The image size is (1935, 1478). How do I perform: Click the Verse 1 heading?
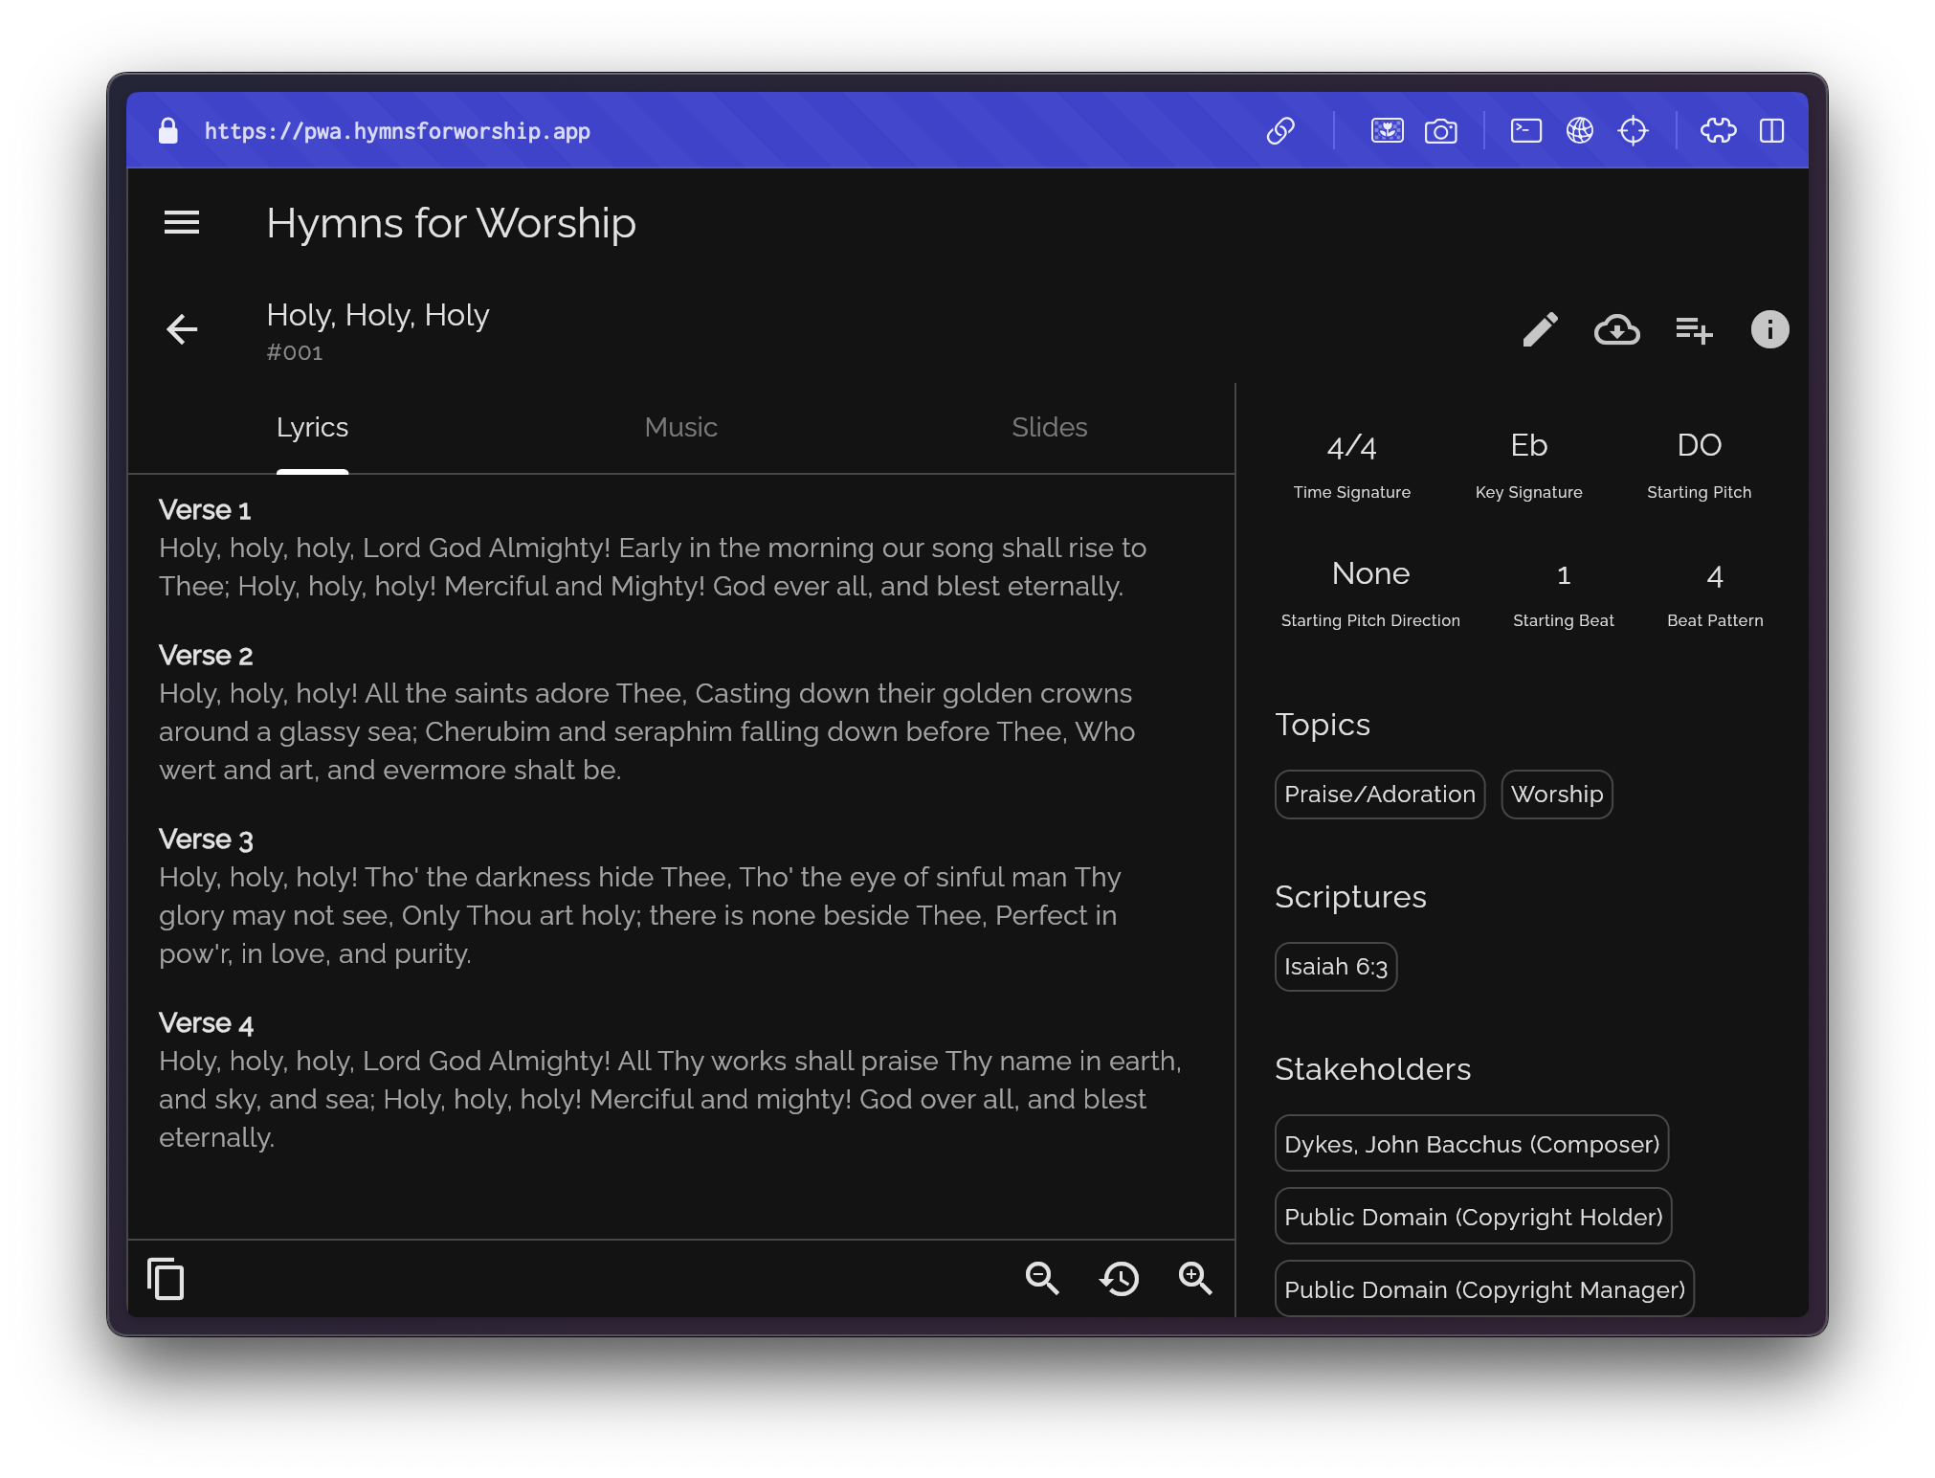(x=205, y=510)
